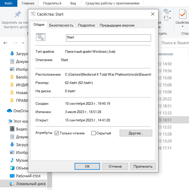Screen dimensions: 189x190
Task: Click file row dated 20:22 in Explorer
Action: tap(173, 99)
